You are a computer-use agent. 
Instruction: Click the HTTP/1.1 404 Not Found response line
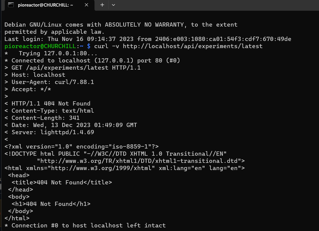coord(48,103)
